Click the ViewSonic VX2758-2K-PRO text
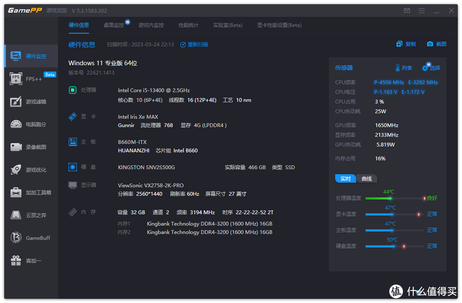 pos(151,186)
